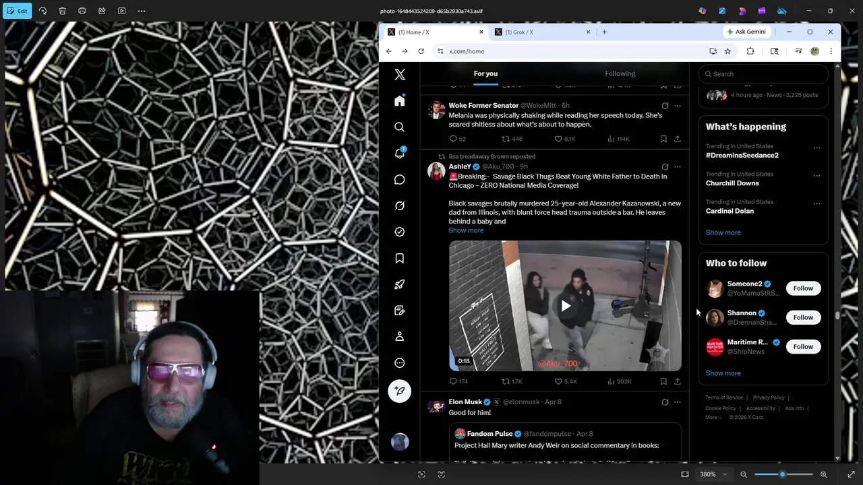
Task: Open Notifications bell in X sidebar
Action: [x=400, y=154]
